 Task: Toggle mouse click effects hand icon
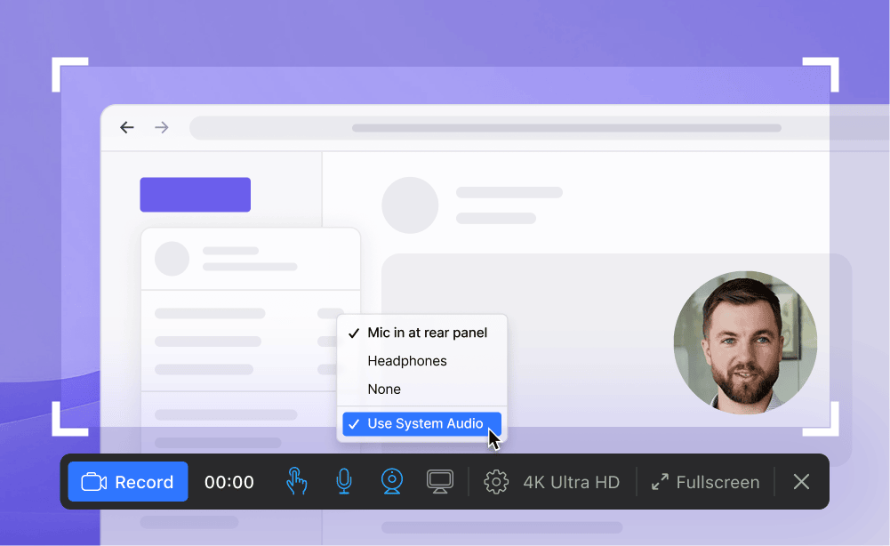(x=296, y=482)
